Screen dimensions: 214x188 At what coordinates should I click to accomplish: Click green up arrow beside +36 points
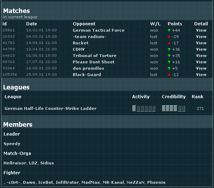coord(169,49)
